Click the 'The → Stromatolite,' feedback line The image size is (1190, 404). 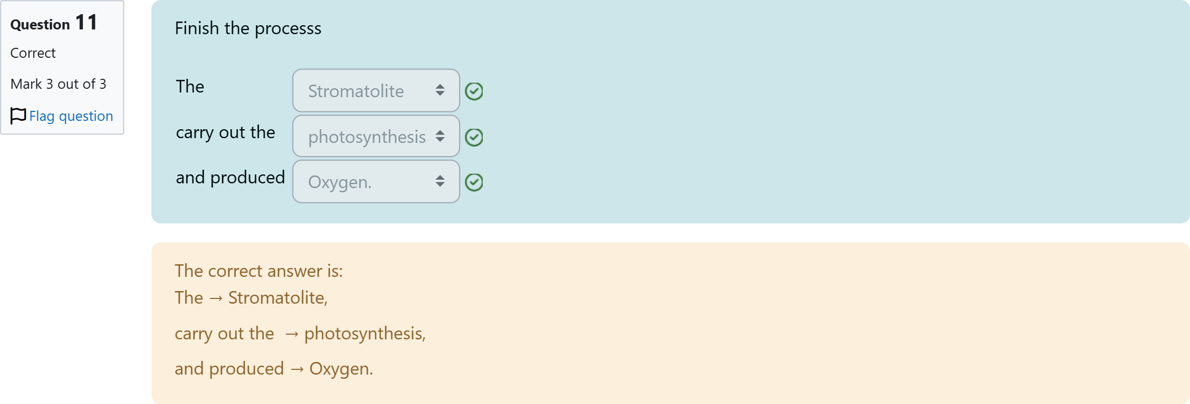[x=251, y=298]
